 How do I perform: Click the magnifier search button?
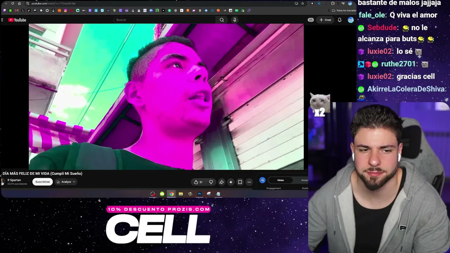[222, 20]
